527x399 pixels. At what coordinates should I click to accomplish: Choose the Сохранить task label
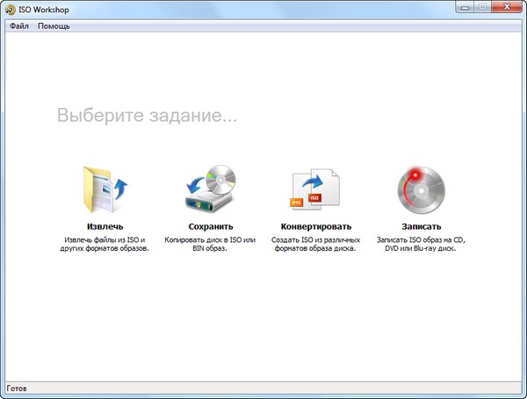[x=210, y=226]
